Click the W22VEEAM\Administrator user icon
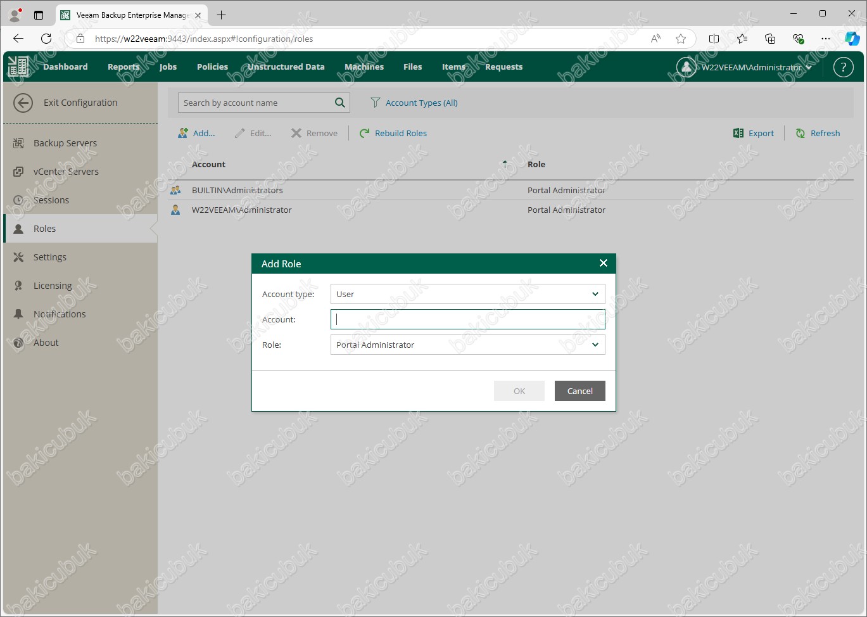Screen dimensions: 867x617 click(175, 210)
